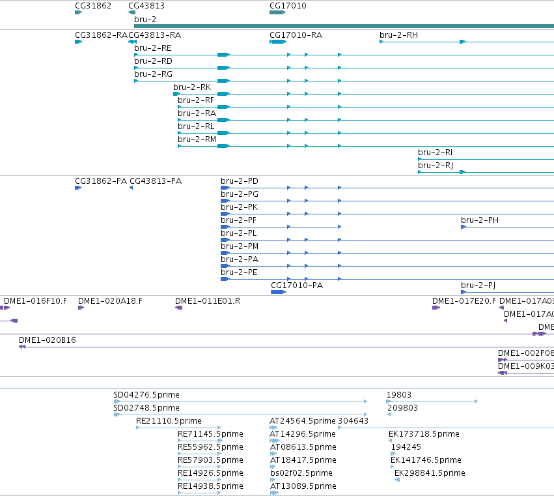Select the DME1-009K03 feature label
554x496 pixels.
[x=526, y=366]
